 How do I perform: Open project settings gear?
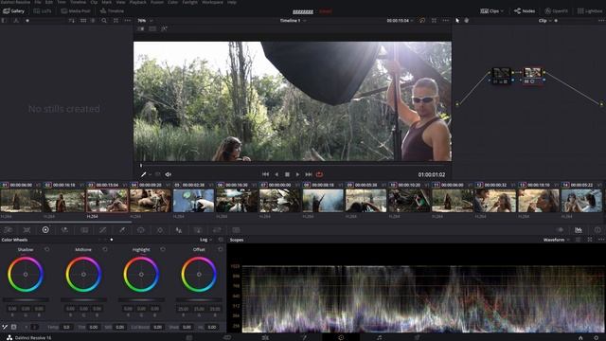pos(596,338)
